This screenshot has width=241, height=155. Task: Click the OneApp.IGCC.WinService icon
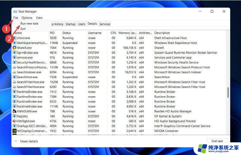click(15, 126)
